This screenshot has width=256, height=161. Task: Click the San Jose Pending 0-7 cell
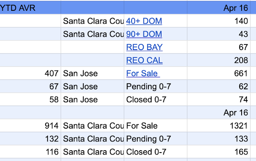[x=156, y=86]
